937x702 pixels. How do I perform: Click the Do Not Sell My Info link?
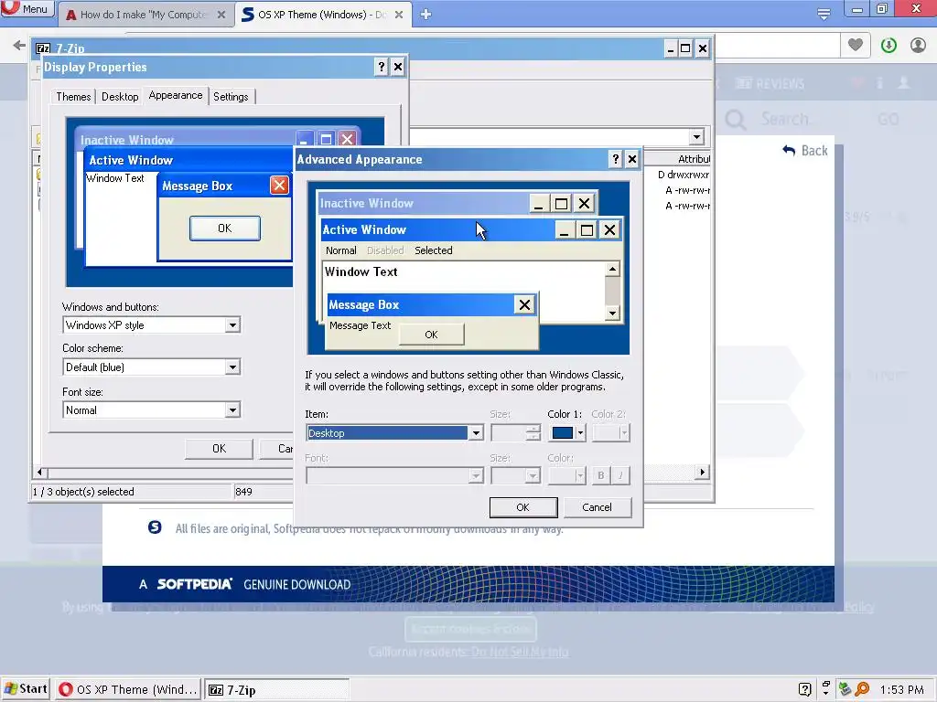click(x=520, y=652)
